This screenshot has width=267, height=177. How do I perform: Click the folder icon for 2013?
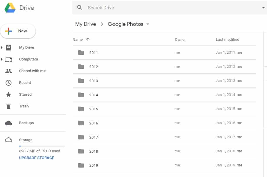[x=81, y=81]
